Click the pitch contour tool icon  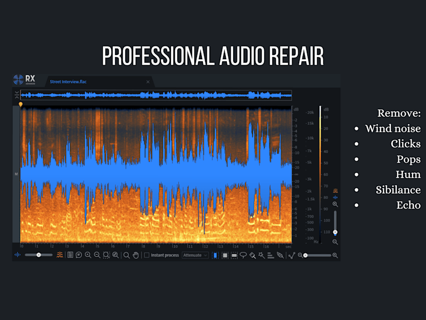point(291,255)
